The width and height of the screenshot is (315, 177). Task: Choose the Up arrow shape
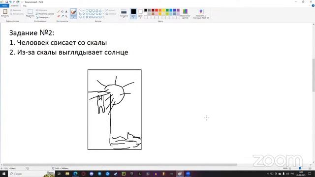point(100,14)
